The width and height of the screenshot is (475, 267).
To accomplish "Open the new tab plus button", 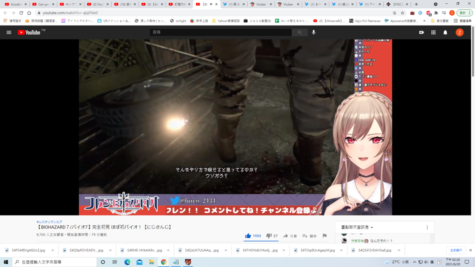I will pyautogui.click(x=416, y=4).
